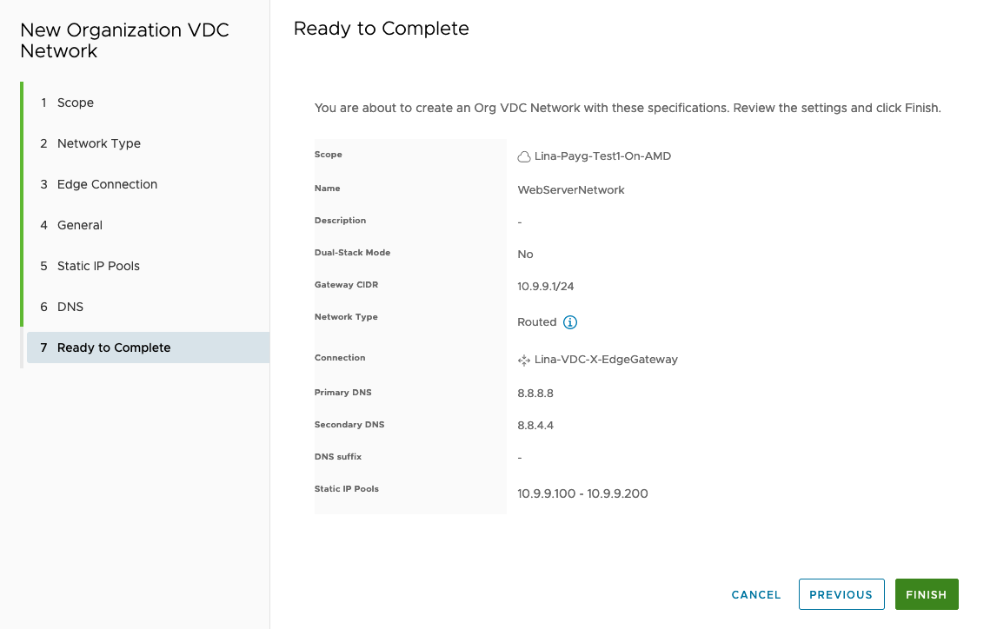Click the Lina-VDC-X-EdgeGateway connection text
Viewport: 997px width, 629px height.
pyautogui.click(x=606, y=359)
